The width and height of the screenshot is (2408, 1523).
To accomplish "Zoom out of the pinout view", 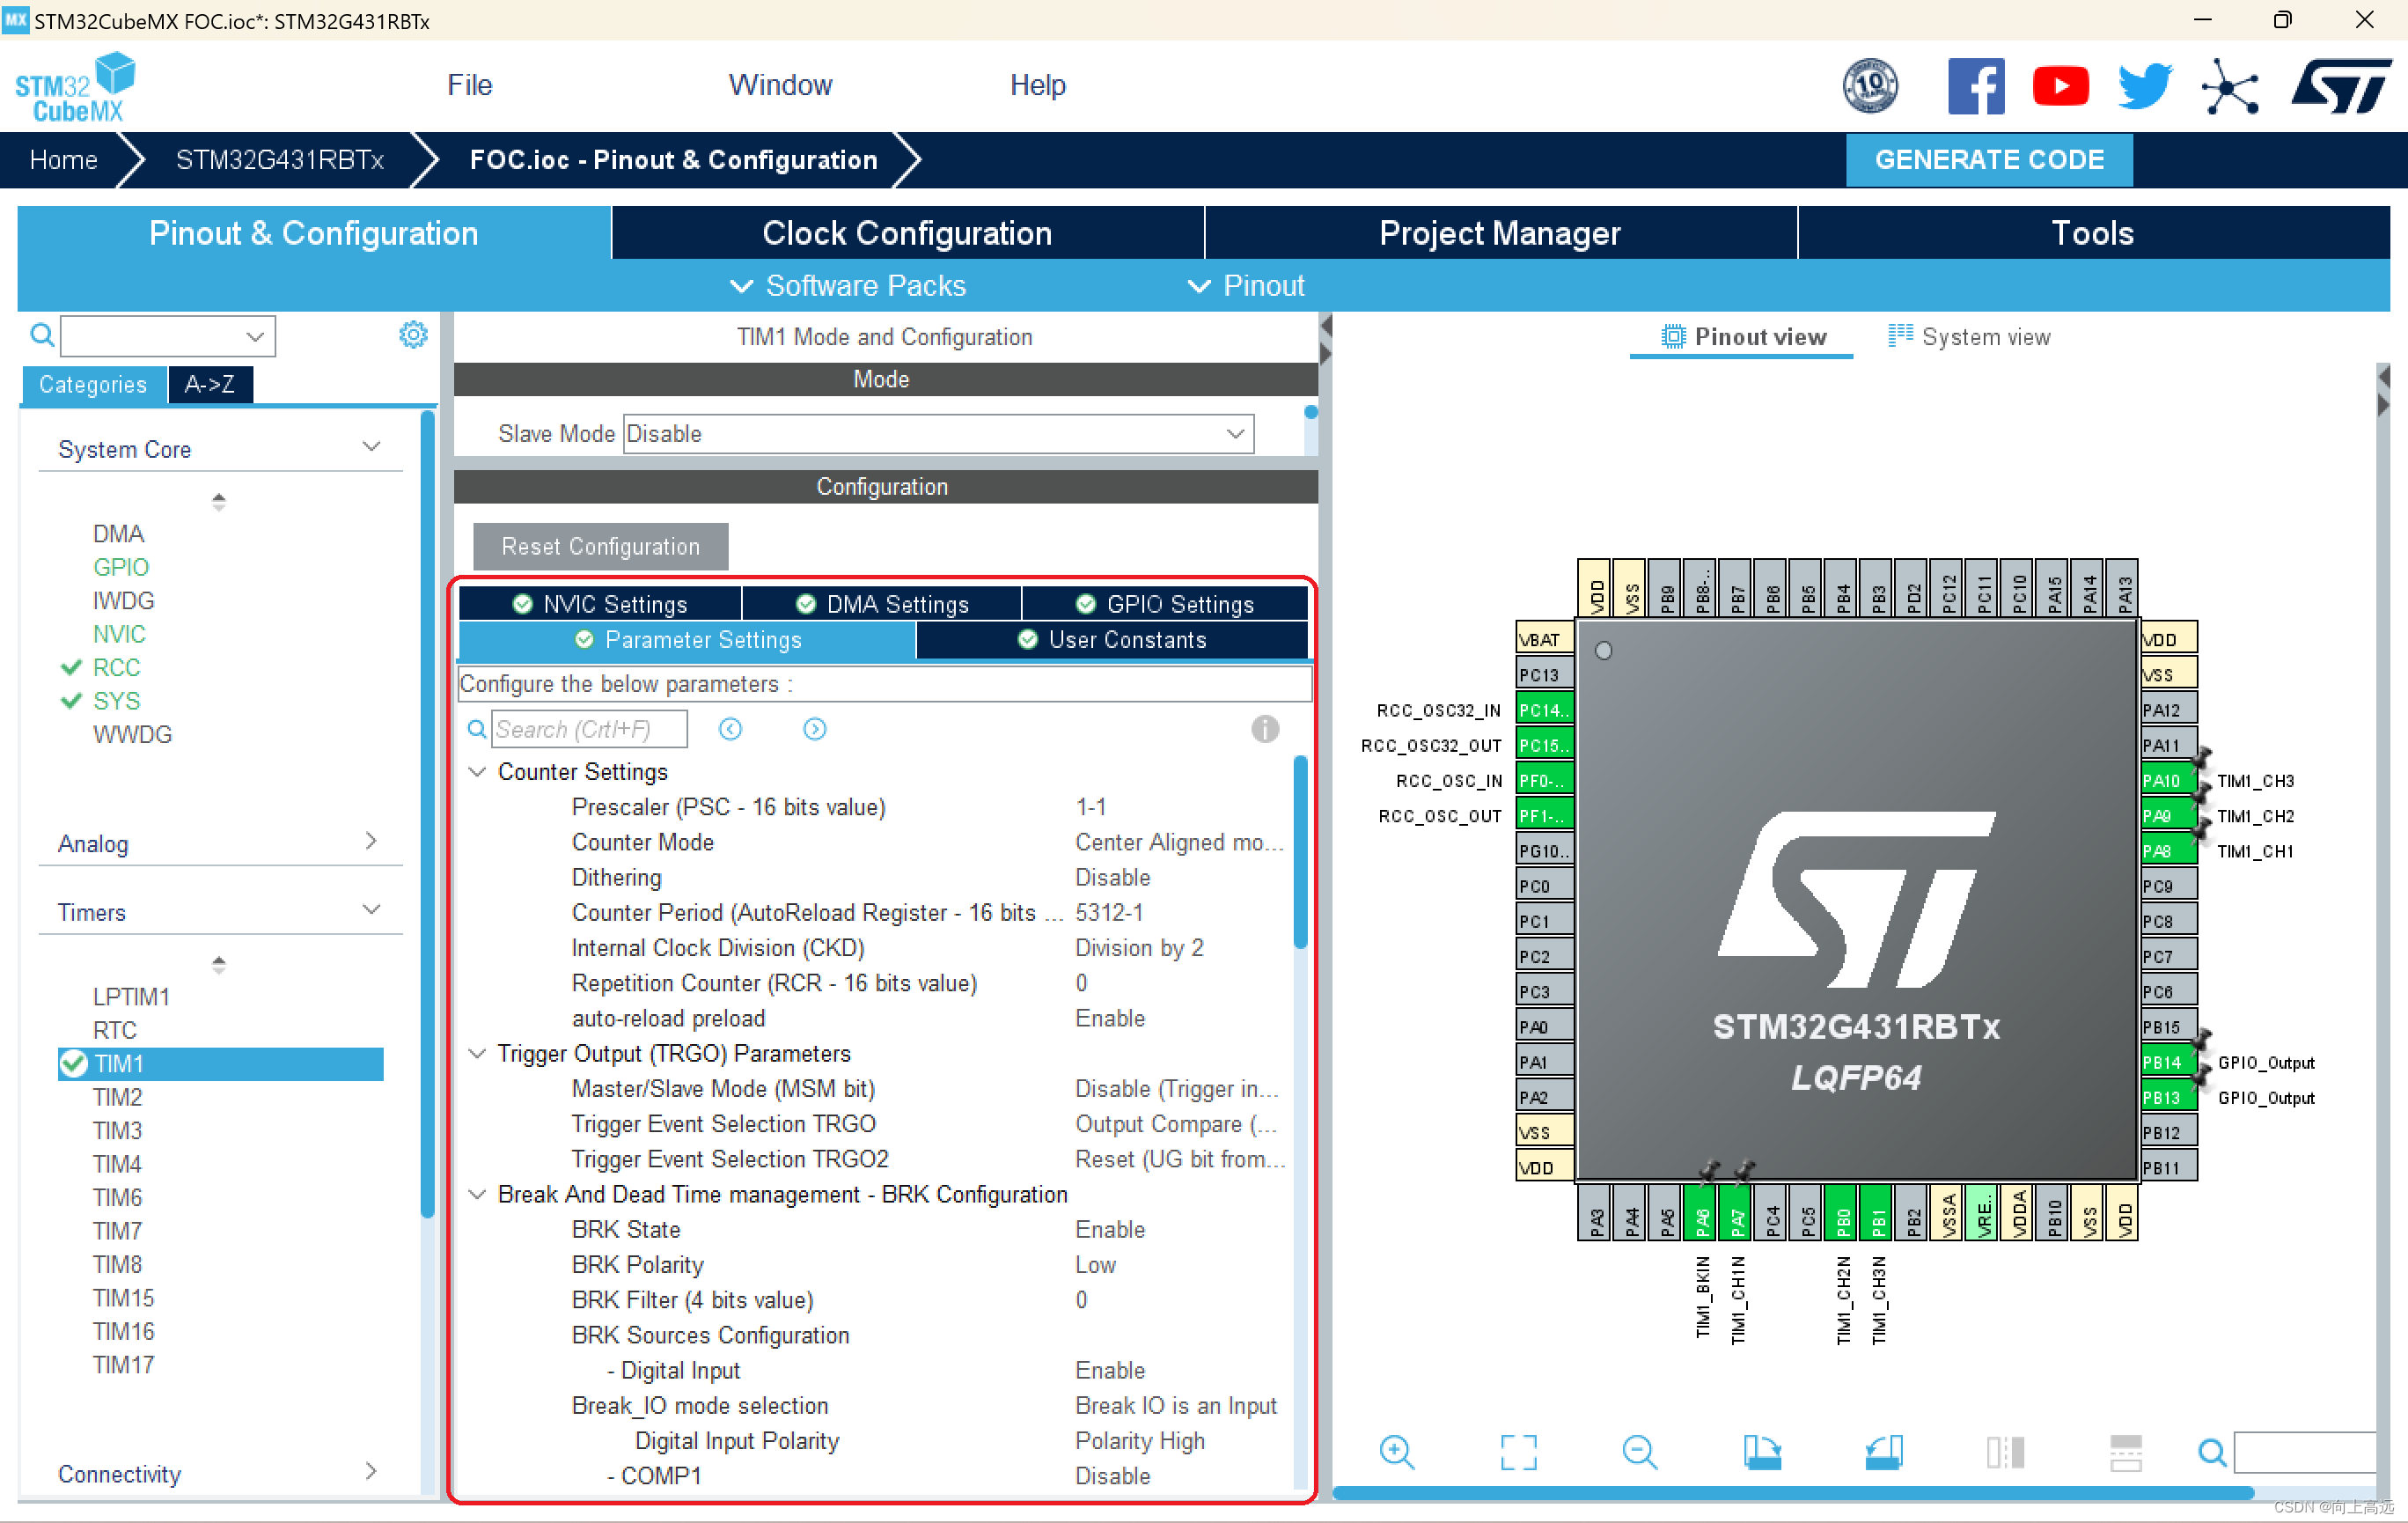I will pyautogui.click(x=1639, y=1453).
